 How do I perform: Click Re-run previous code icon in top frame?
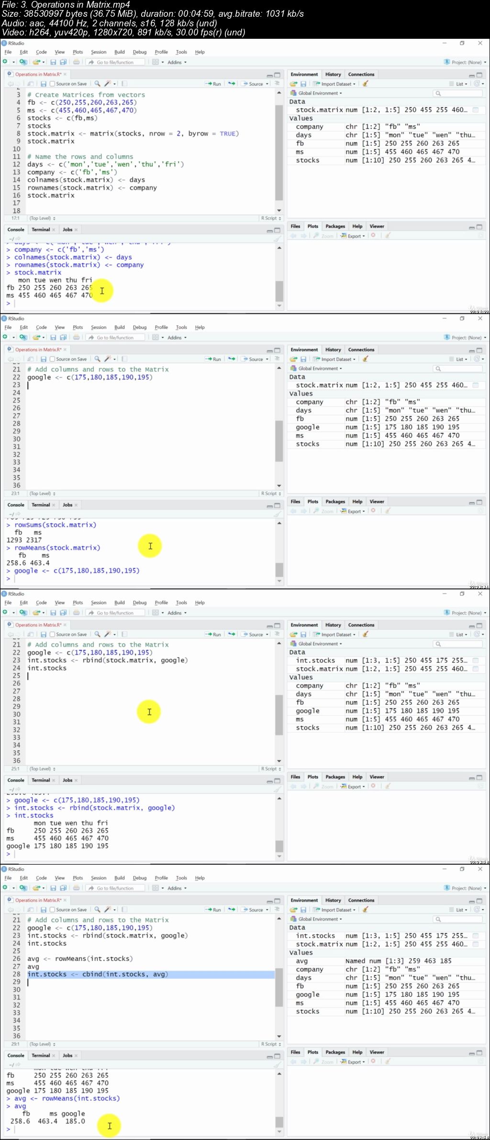[232, 83]
